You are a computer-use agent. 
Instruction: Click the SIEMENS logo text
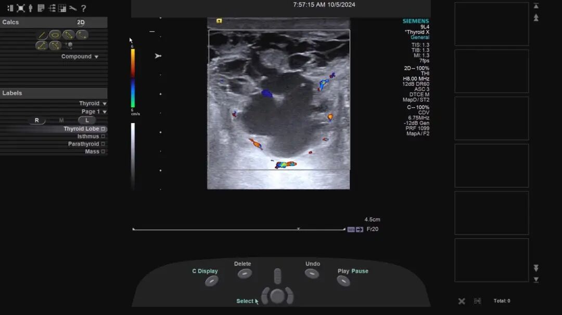pos(416,21)
